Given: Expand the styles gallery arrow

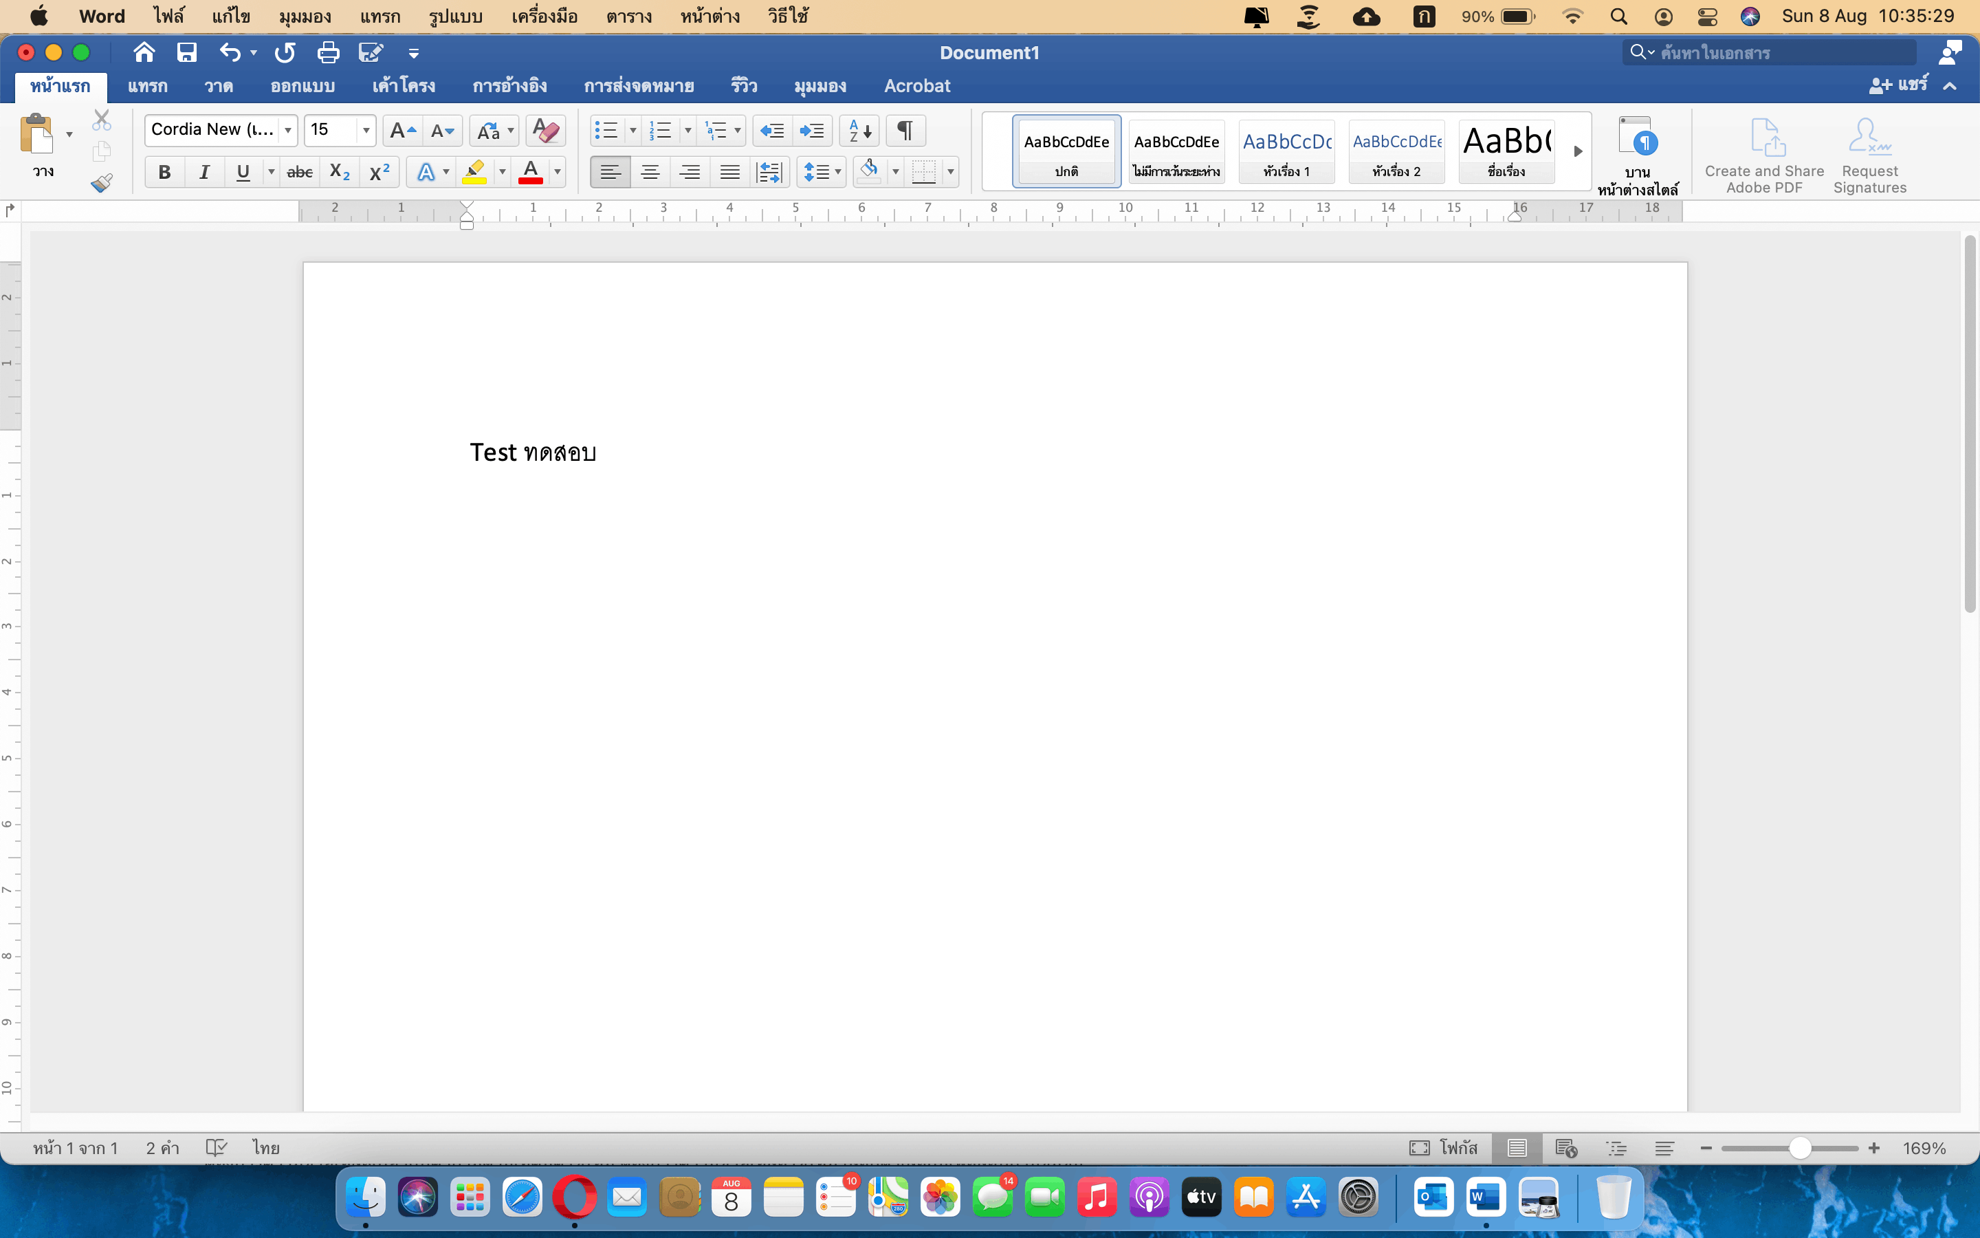Looking at the screenshot, I should point(1577,151).
